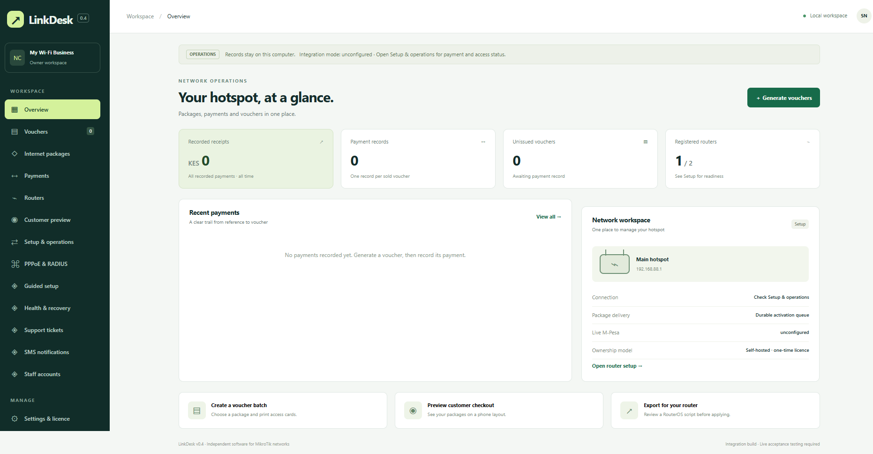Click the 0.4 version badge
This screenshot has height=454, width=873.
coord(83,18)
